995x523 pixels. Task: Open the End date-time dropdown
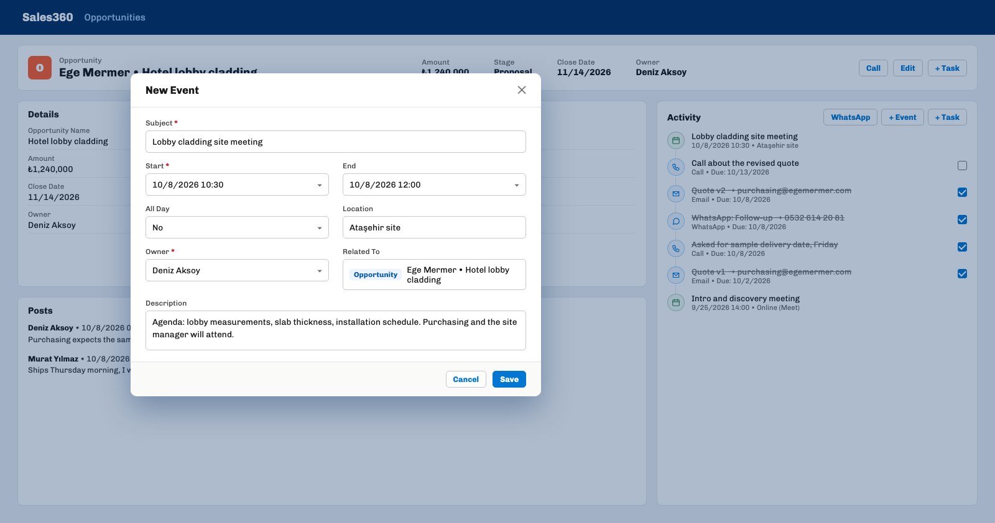point(434,184)
